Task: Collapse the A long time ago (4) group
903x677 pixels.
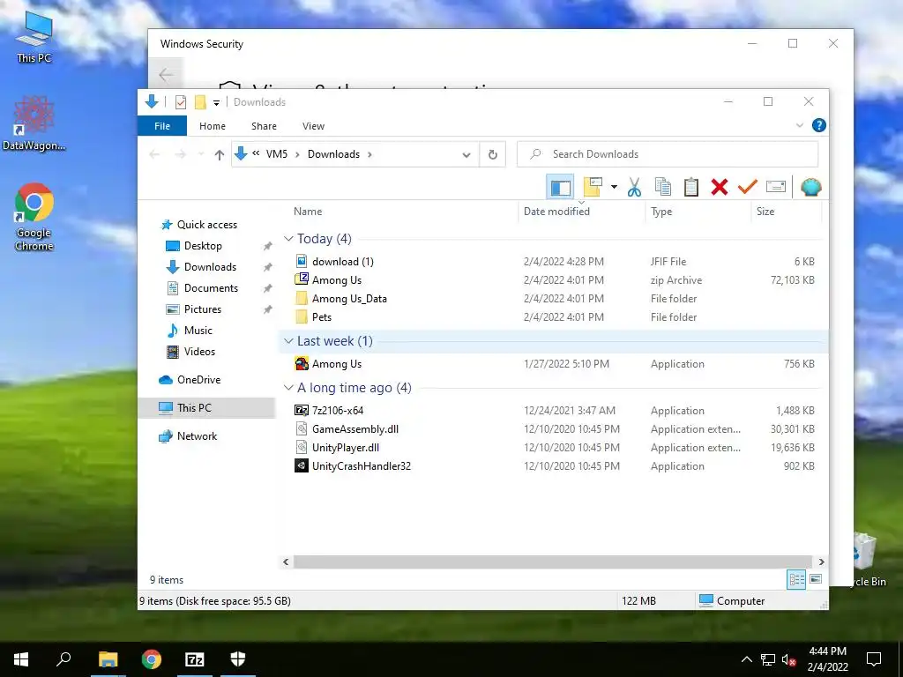Action: point(288,388)
